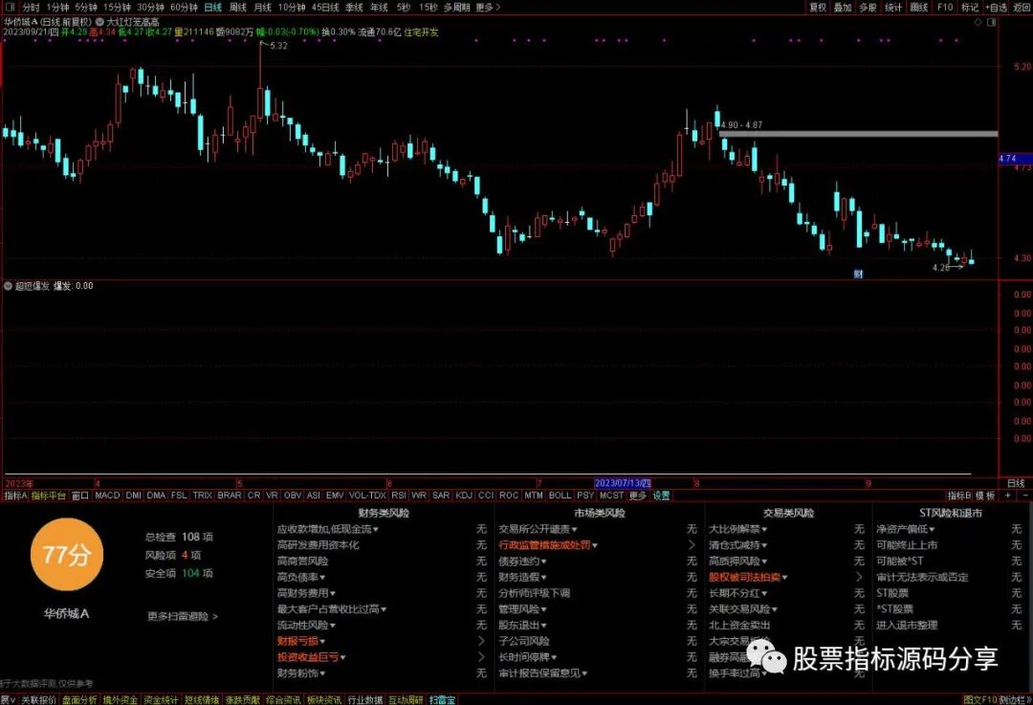Click the 4.74 price tag on axis

[1015, 159]
